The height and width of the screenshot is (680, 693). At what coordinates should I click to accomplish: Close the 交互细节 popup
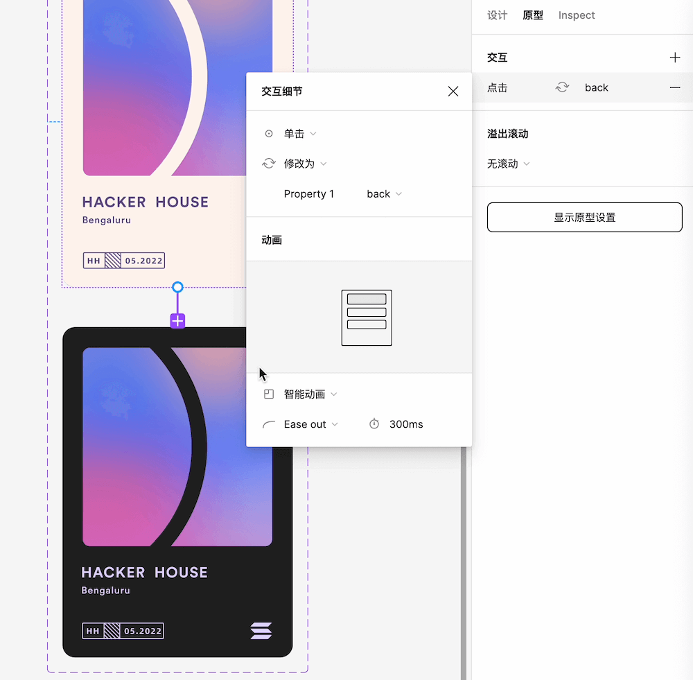point(453,91)
